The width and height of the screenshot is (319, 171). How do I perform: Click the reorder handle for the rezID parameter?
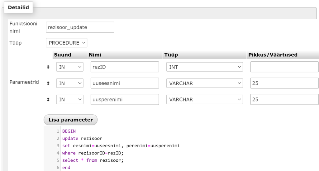pos(48,67)
